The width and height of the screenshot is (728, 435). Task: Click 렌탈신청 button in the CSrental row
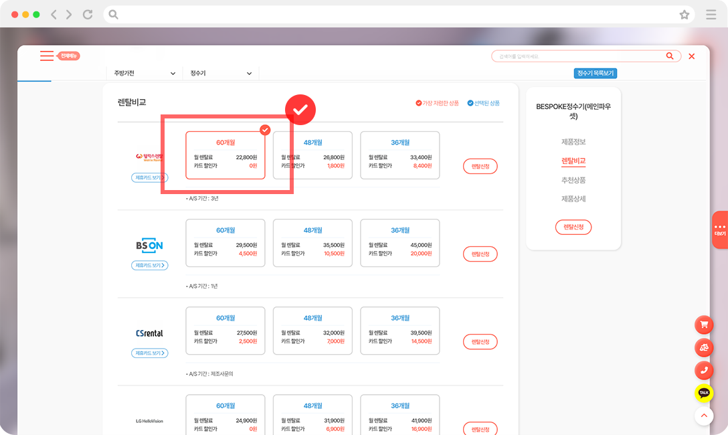tap(480, 342)
